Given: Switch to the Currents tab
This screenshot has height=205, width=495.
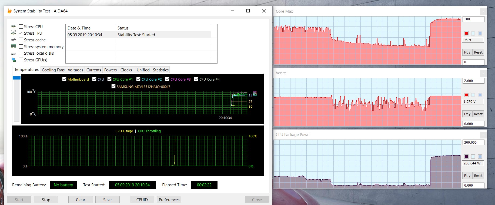Looking at the screenshot, I should point(94,70).
